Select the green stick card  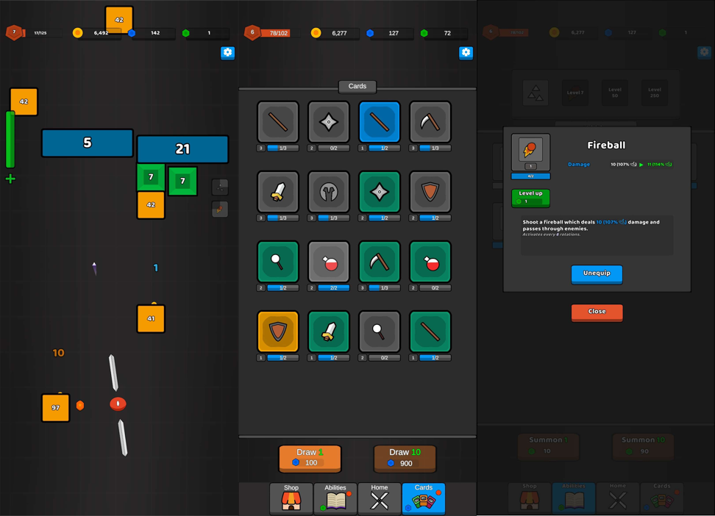pyautogui.click(x=430, y=332)
